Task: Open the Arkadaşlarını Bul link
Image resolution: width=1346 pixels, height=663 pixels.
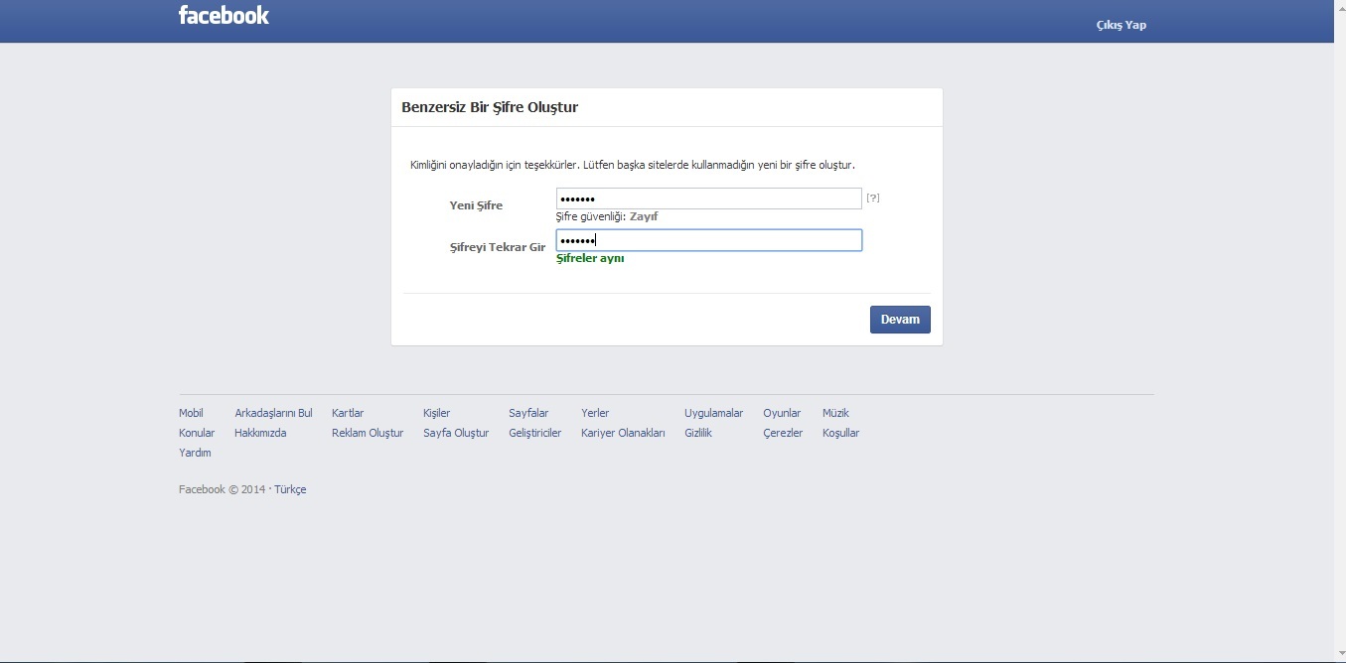Action: tap(273, 413)
